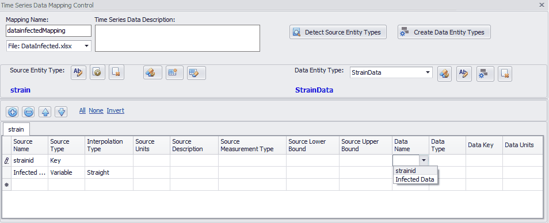Close the Time Series Data Mapping Control panel

point(542,5)
